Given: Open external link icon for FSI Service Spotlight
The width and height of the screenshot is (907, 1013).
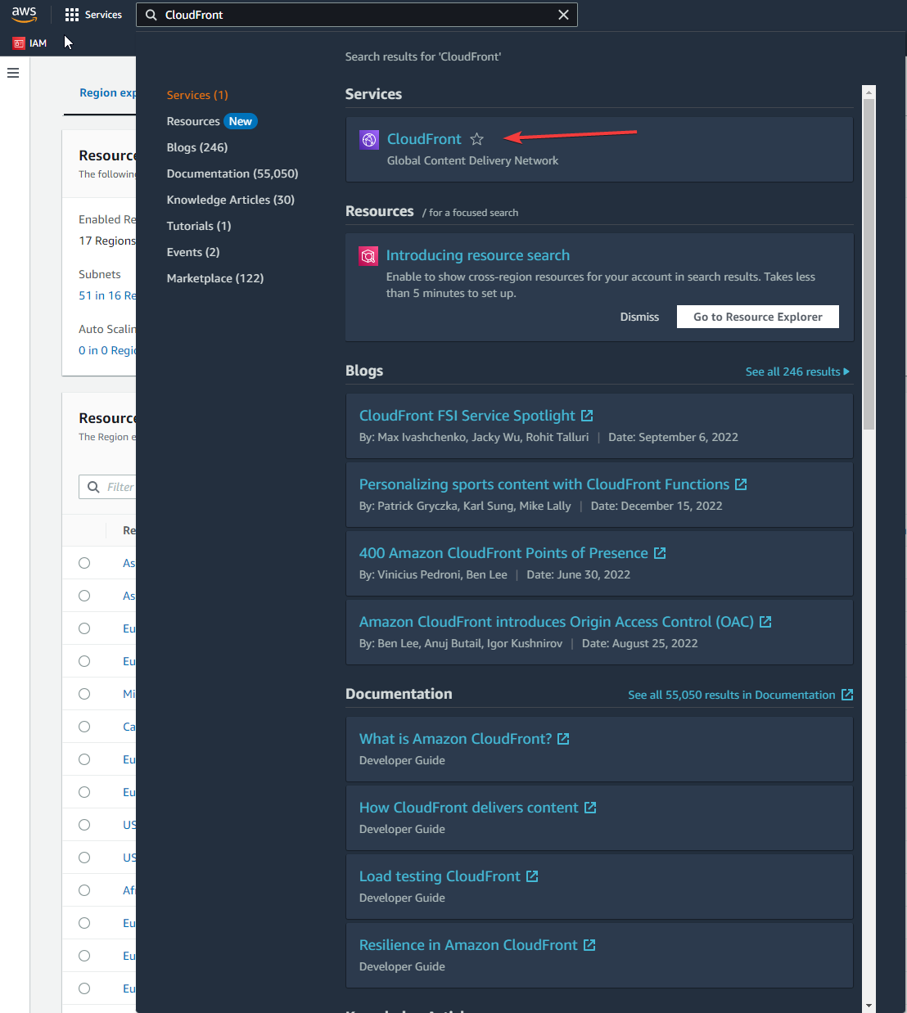Looking at the screenshot, I should 587,416.
